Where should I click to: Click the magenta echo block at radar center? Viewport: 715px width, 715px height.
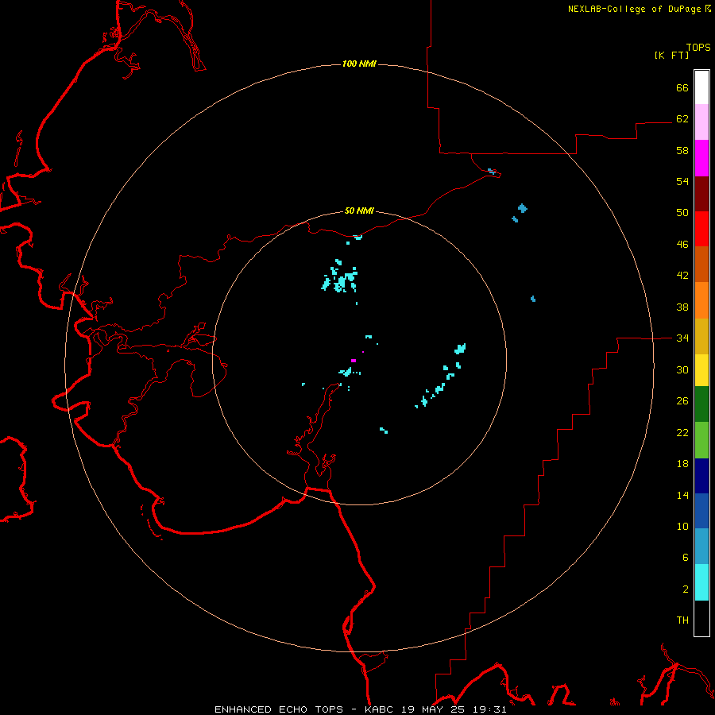click(354, 361)
